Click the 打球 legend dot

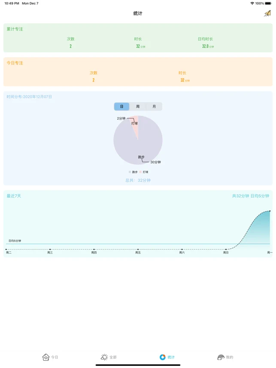click(140, 172)
